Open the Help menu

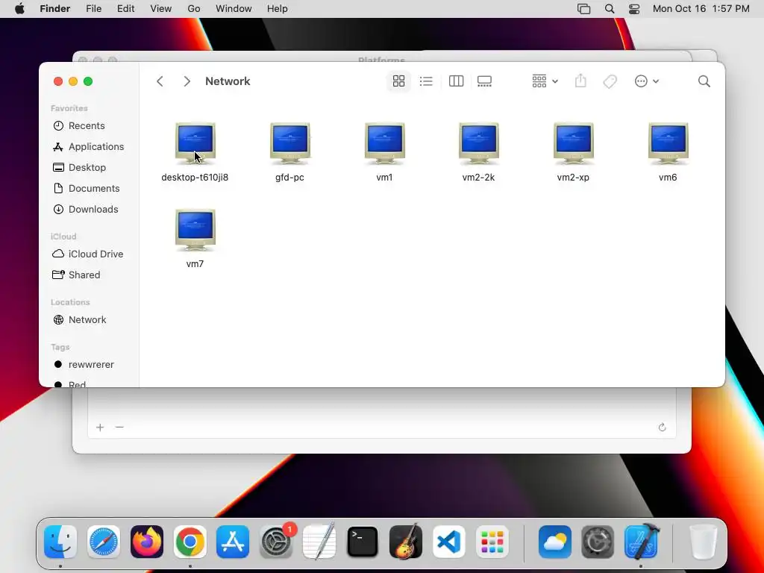coord(278,9)
